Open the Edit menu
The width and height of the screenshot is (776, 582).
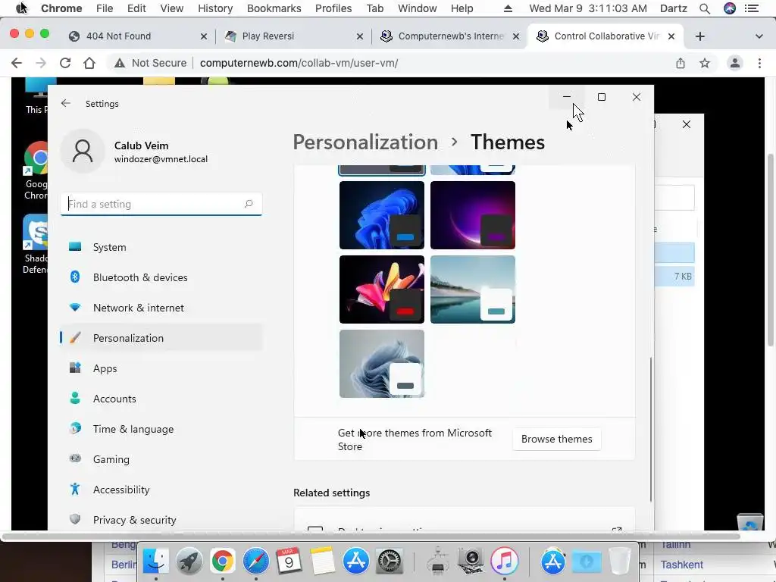(x=136, y=8)
